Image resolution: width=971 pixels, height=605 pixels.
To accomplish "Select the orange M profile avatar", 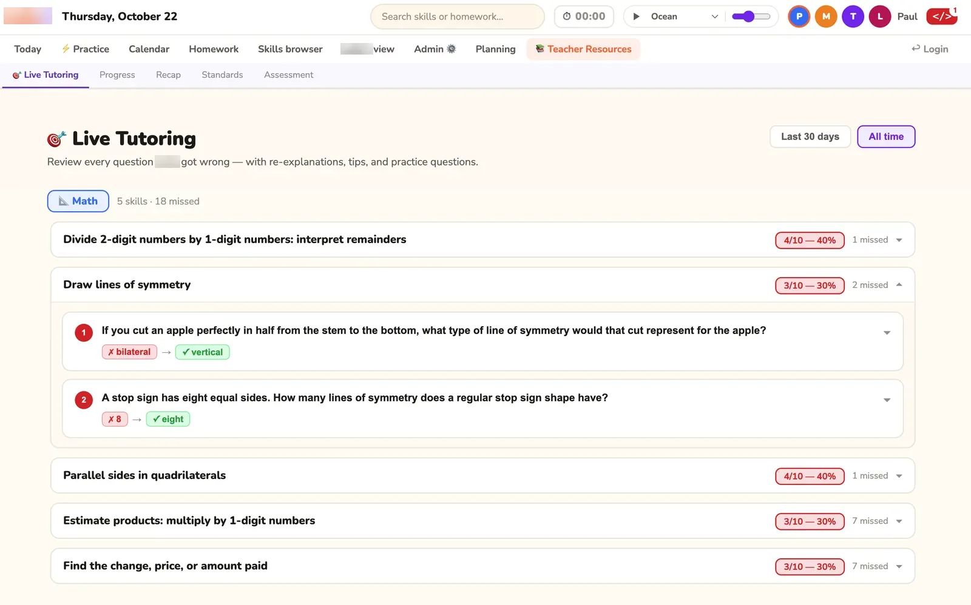I will (826, 16).
